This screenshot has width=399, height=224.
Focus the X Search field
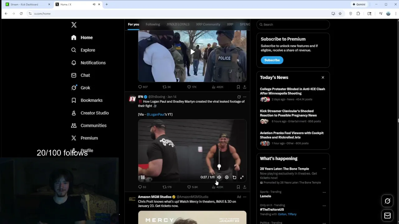293,25
